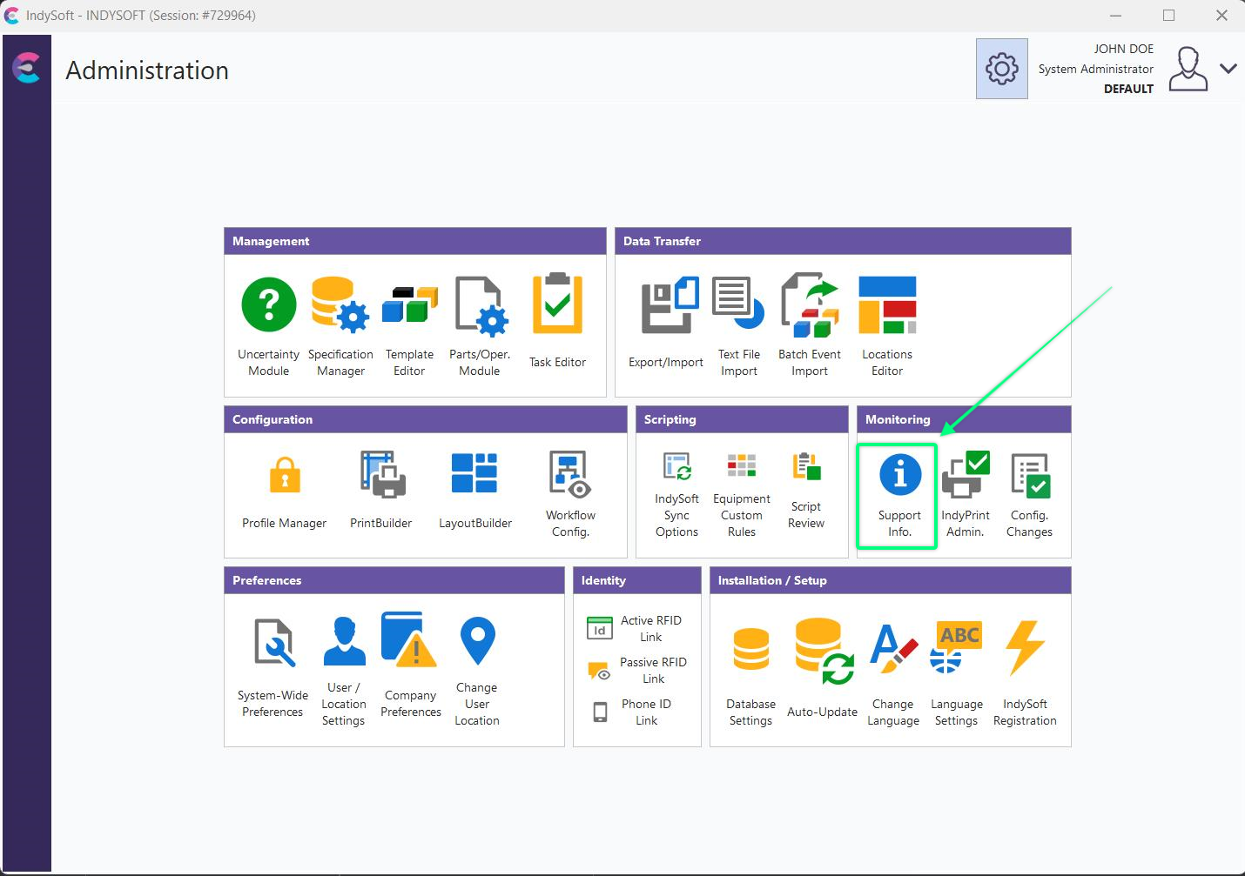Click the IndySoft logo in the sidebar
Viewport: 1245px width, 876px height.
pyautogui.click(x=27, y=68)
